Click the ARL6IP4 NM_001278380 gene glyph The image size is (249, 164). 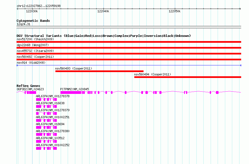click(46, 134)
